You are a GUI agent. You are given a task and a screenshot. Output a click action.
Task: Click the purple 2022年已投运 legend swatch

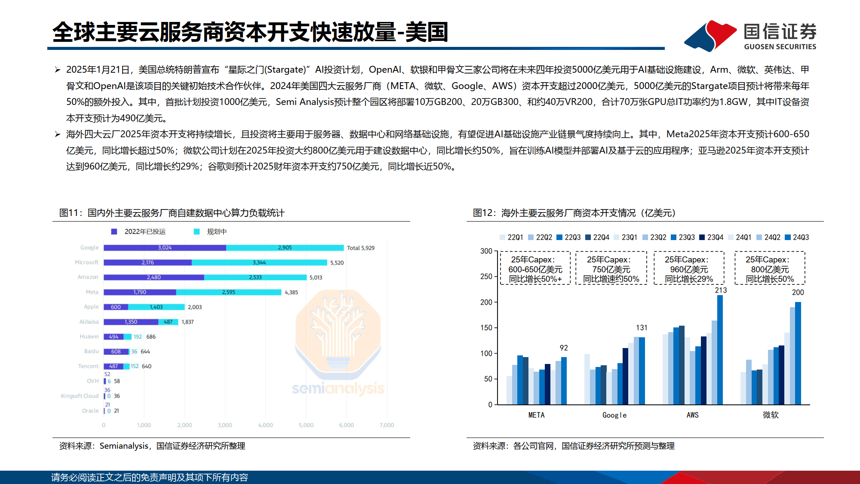pos(114,231)
